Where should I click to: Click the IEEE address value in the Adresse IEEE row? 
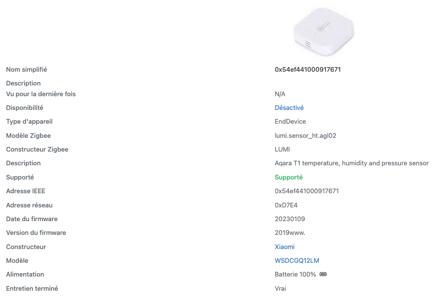point(307,191)
